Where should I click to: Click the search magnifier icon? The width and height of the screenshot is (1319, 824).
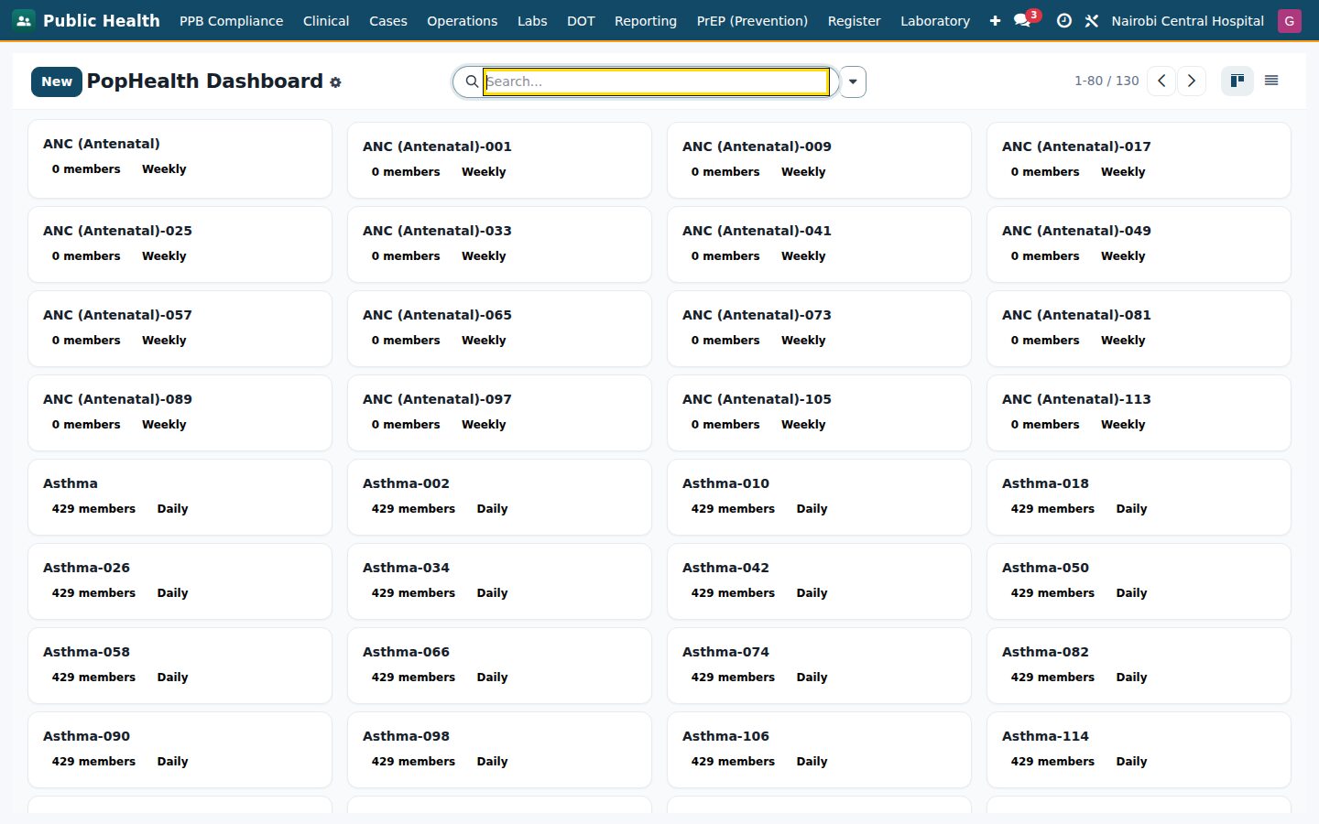[472, 81]
